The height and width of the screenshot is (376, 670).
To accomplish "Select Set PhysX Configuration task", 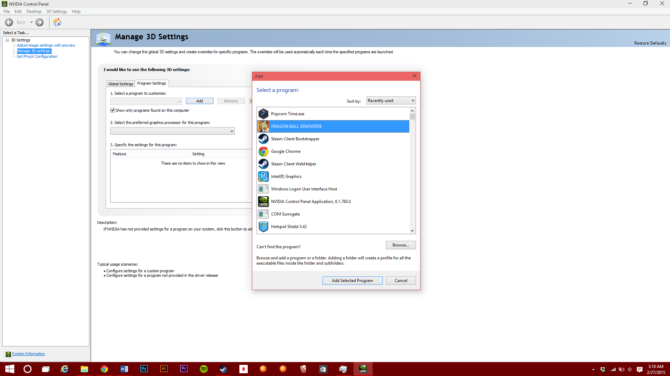I will tap(37, 56).
